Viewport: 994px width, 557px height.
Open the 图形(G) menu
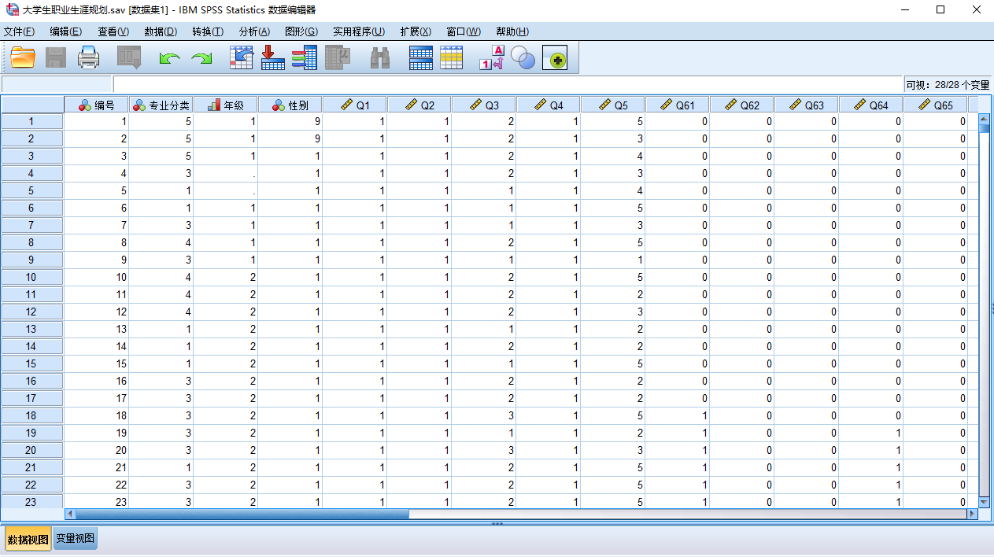pos(301,31)
